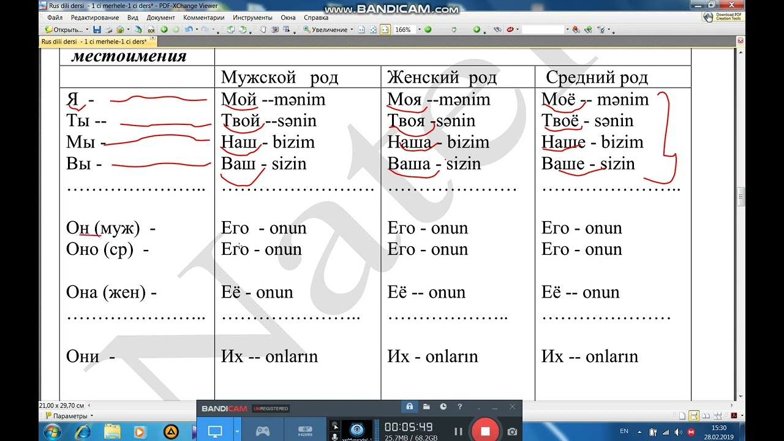Screen dimensions: 784x441
Task: Click the 166% zoom level field
Action: (405, 29)
